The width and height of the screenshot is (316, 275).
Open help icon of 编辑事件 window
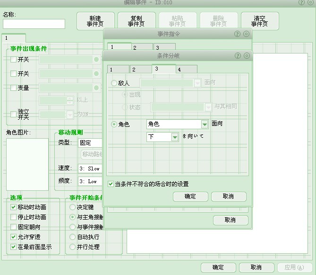pyautogui.click(x=301, y=2)
